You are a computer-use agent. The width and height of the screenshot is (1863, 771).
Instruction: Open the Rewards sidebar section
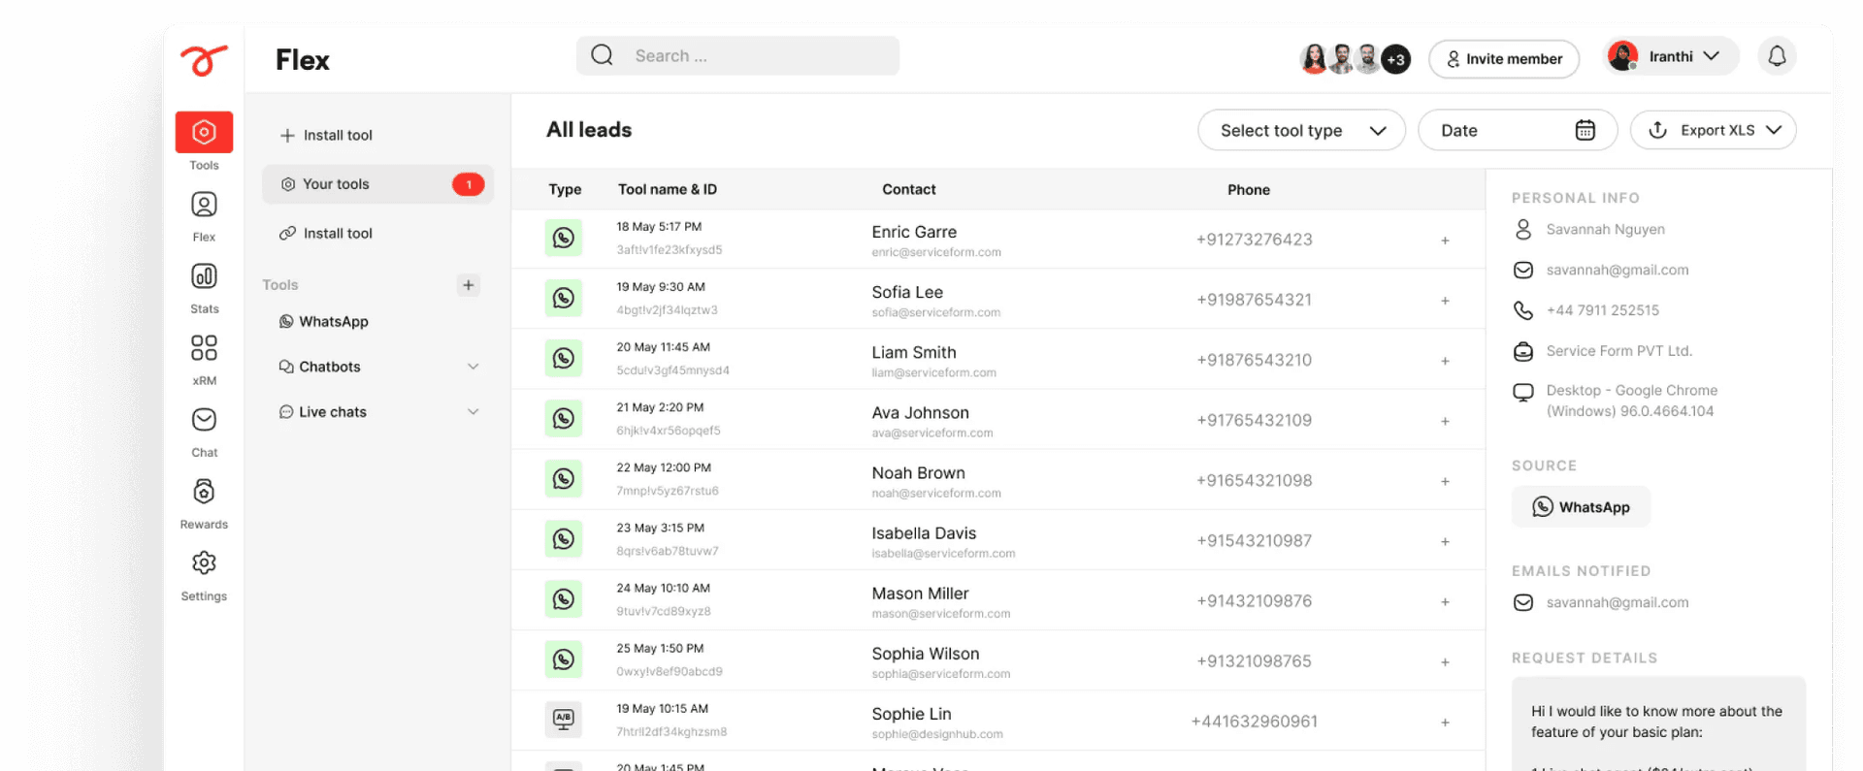204,502
